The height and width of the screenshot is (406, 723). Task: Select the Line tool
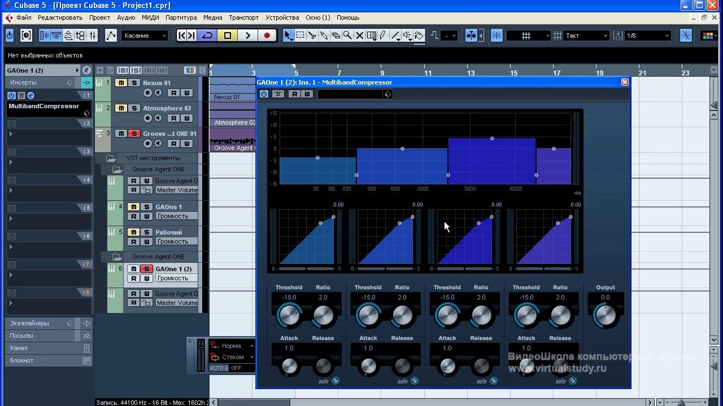[x=395, y=36]
